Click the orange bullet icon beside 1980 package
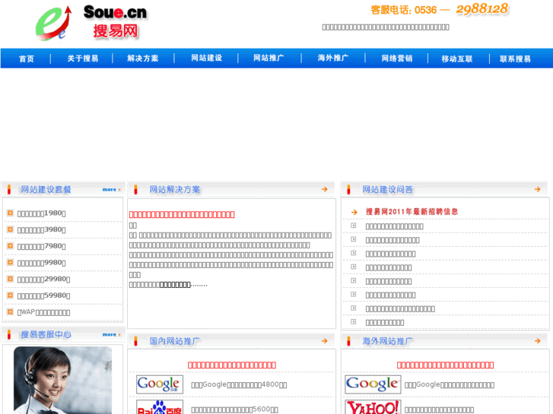 click(x=10, y=213)
